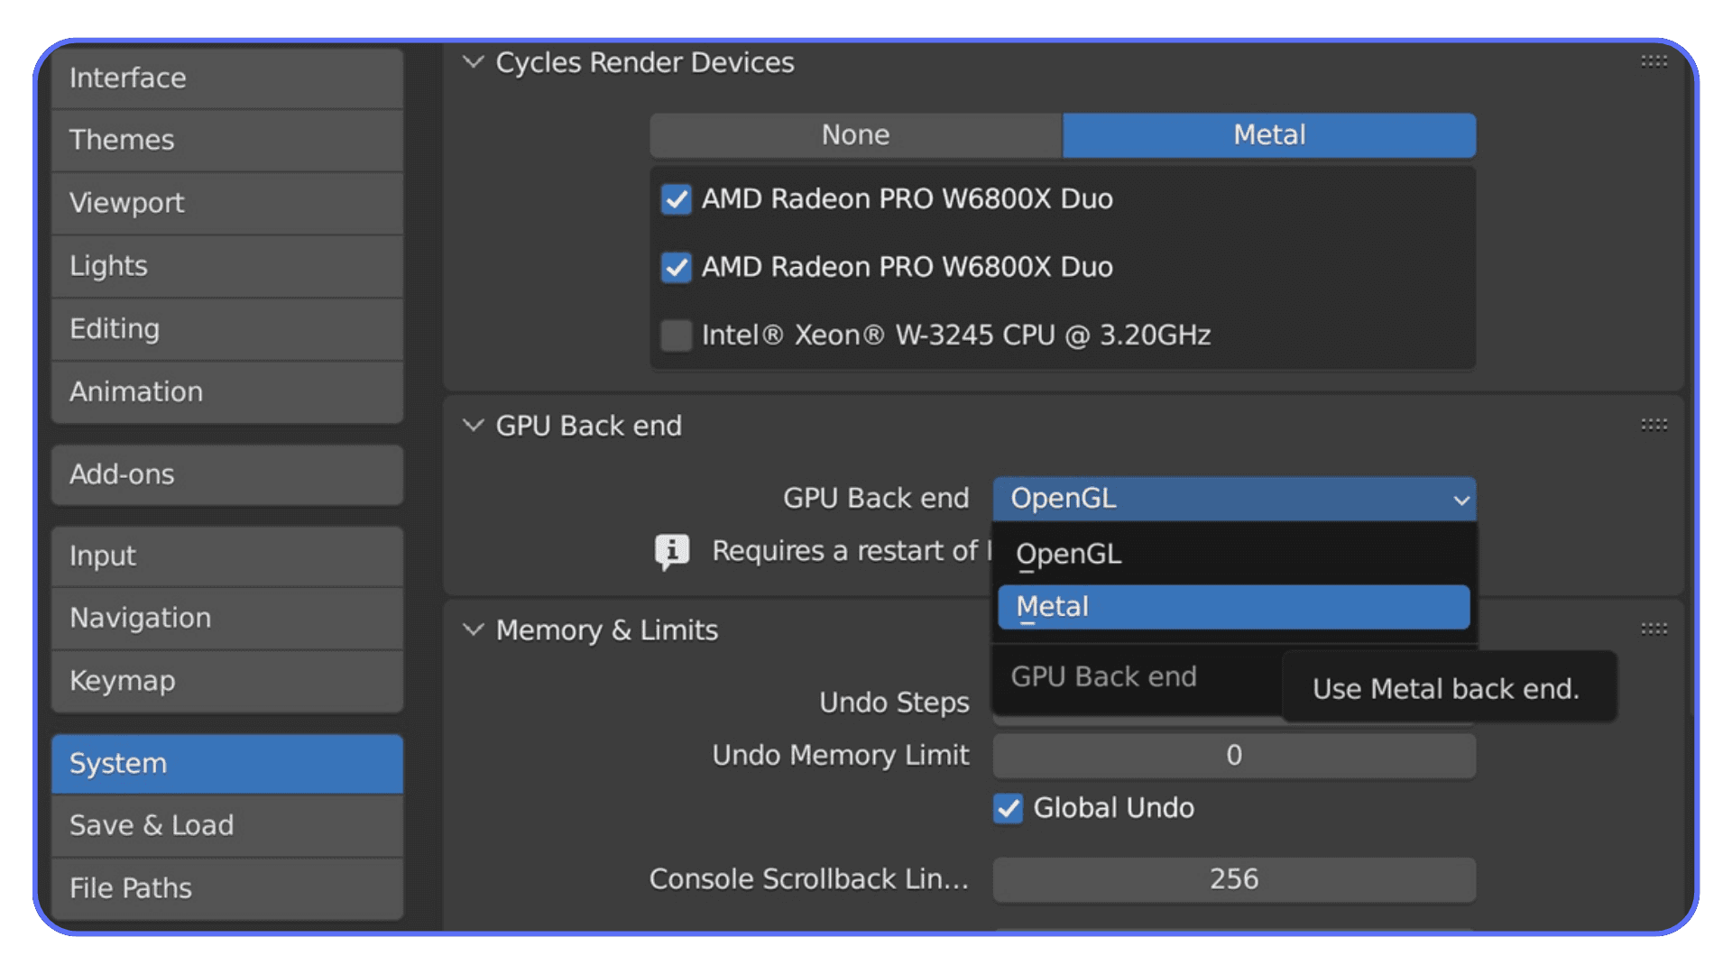Select Metal from the GPU Back end dropdown
The height and width of the screenshot is (974, 1732).
click(x=1233, y=606)
